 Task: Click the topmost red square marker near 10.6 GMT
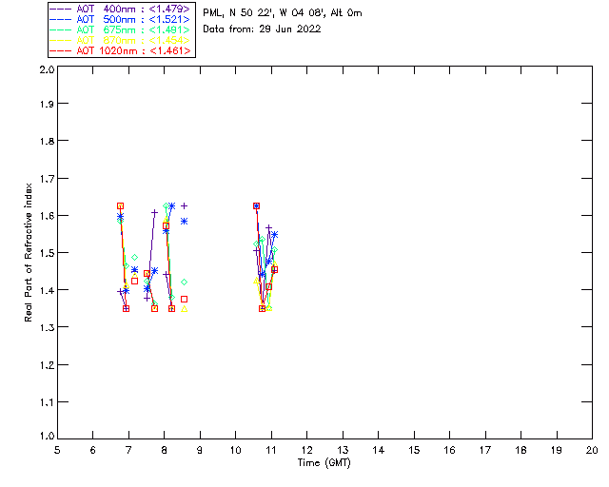pos(256,205)
